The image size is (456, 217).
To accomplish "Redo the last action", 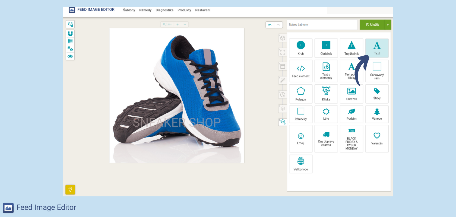I will click(278, 25).
